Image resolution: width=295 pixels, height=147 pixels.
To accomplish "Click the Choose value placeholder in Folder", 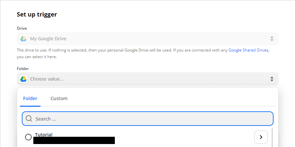I will pyautogui.click(x=47, y=79).
